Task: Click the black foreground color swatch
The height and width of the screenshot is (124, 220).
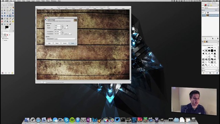Action: pos(7,27)
